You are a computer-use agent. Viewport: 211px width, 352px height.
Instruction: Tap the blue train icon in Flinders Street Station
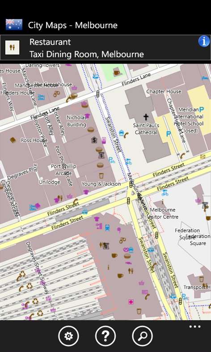coord(107,227)
